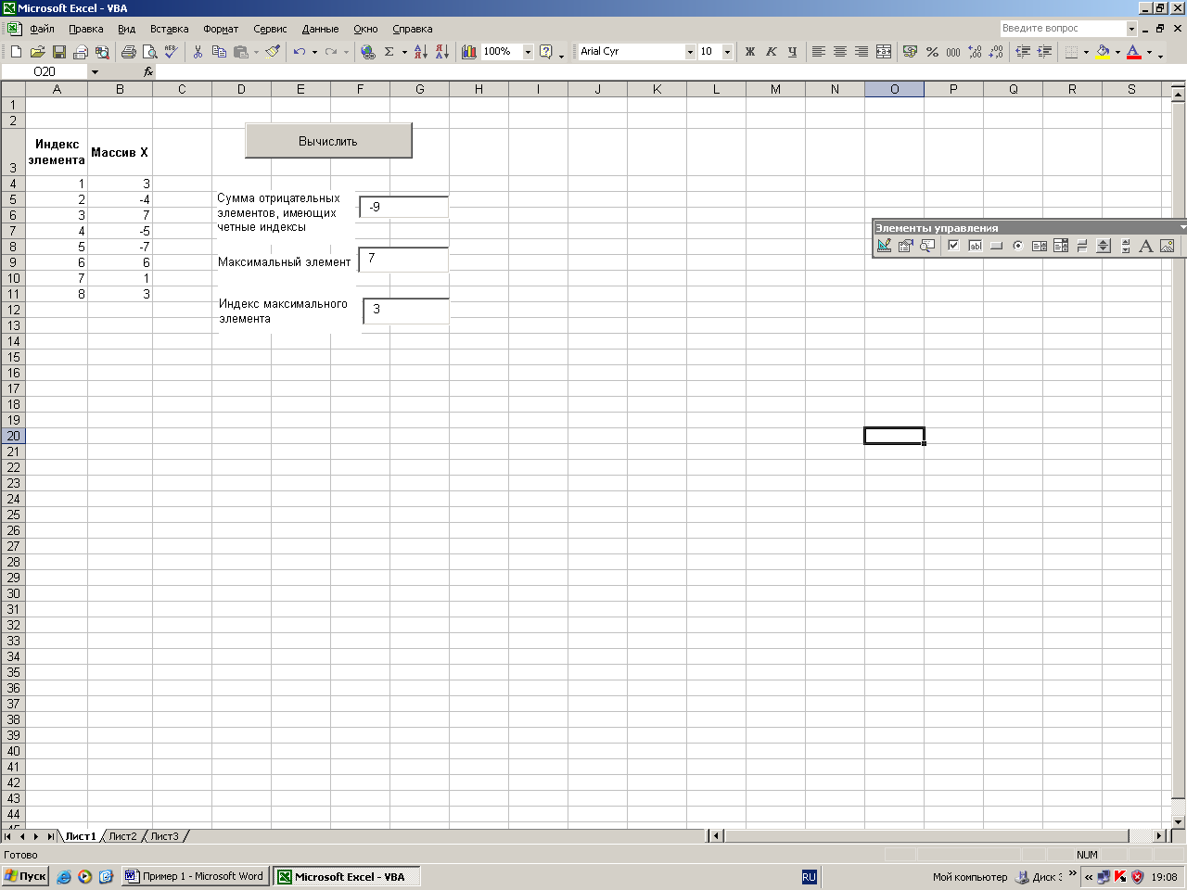Apply yellow fill color bucket
This screenshot has width=1187, height=890.
pyautogui.click(x=1103, y=52)
